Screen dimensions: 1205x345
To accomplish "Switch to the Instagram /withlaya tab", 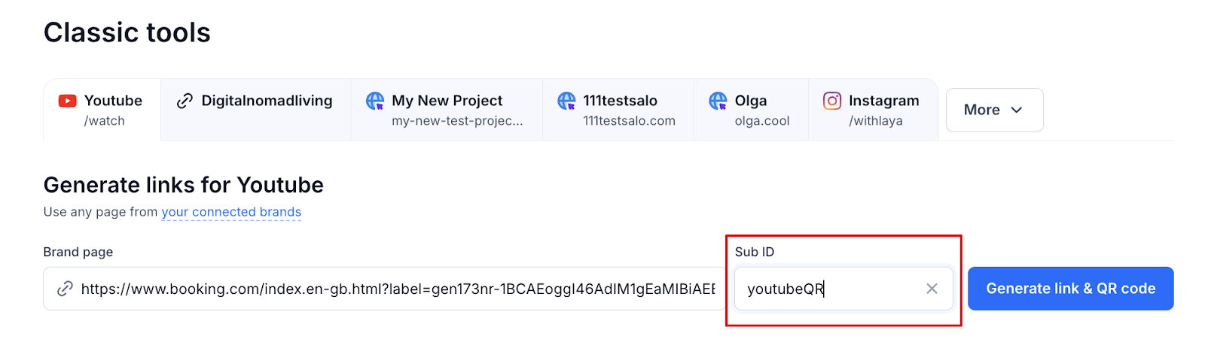I will 873,110.
